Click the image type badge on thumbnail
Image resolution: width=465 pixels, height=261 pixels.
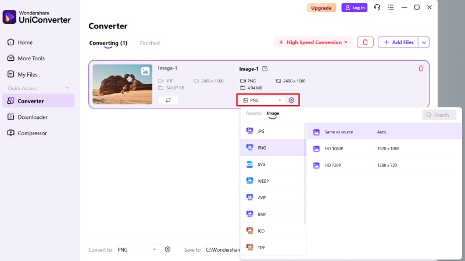[145, 71]
